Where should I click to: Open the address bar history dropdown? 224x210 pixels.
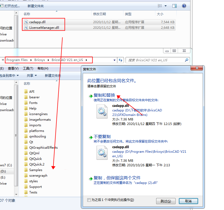tap(114, 60)
